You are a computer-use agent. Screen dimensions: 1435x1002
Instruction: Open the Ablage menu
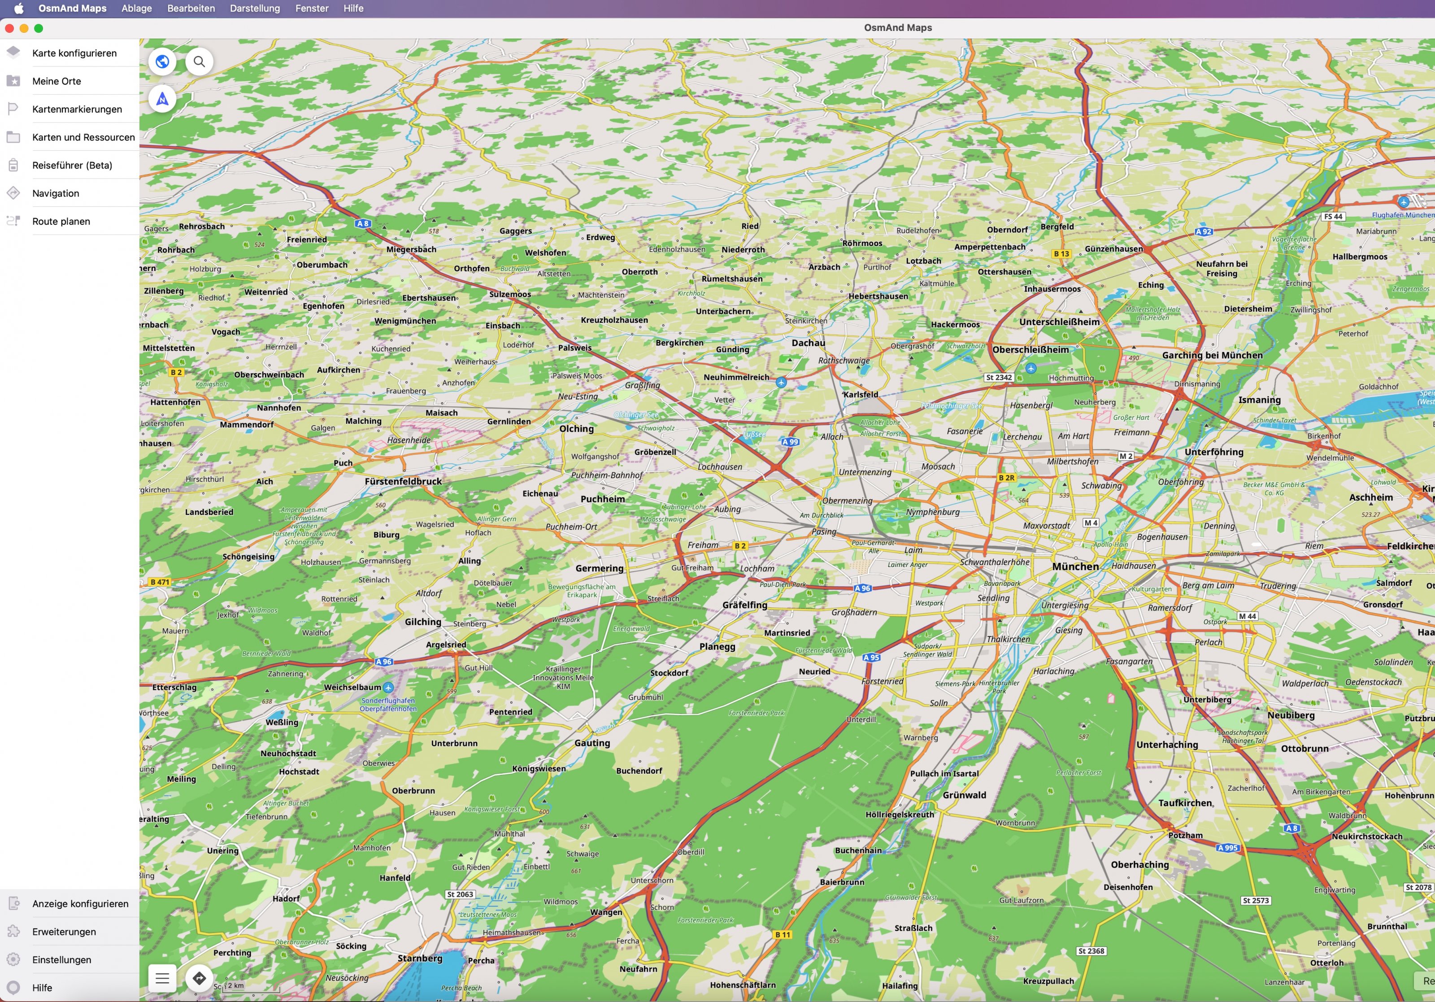(x=136, y=8)
